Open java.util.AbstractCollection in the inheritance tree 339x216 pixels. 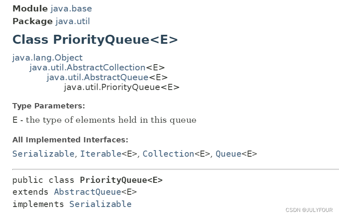(87, 67)
